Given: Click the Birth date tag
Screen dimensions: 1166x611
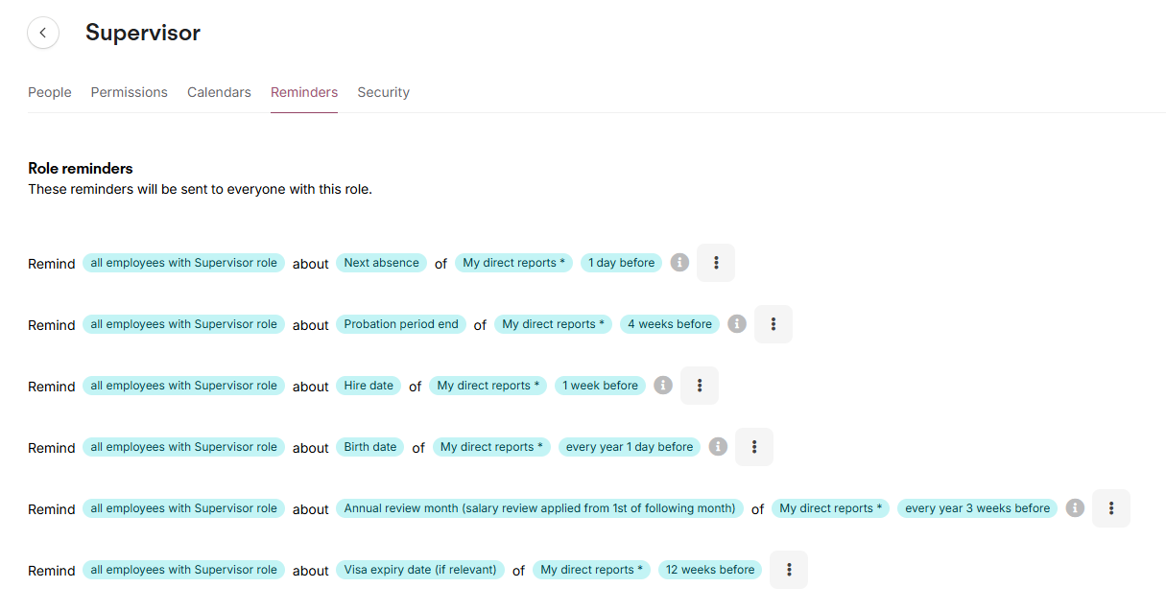Looking at the screenshot, I should [x=370, y=447].
